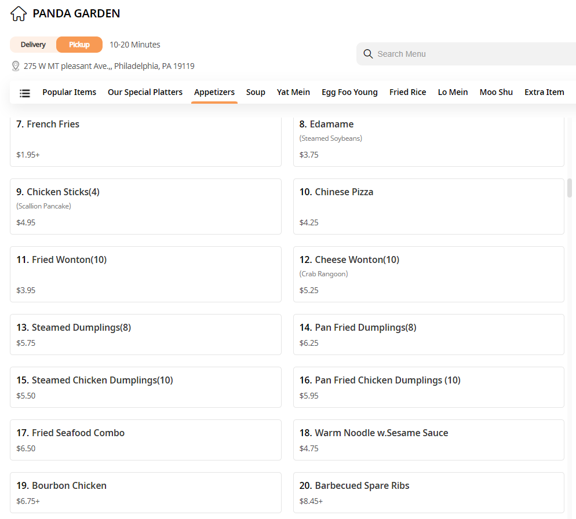Switch to the Soup category tab
Viewport: 576px width, 519px height.
point(256,92)
